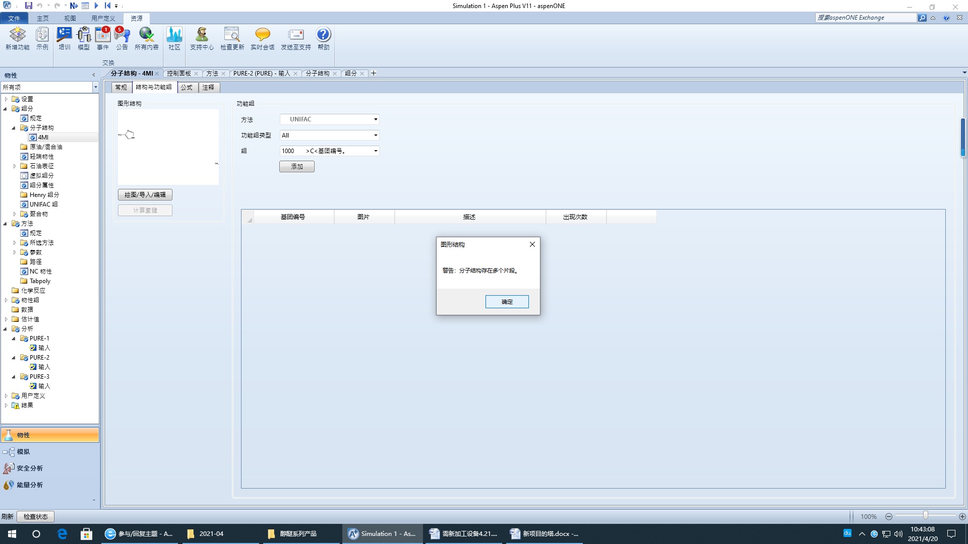Expand the 石油表征 tree node
The width and height of the screenshot is (968, 544).
point(15,166)
